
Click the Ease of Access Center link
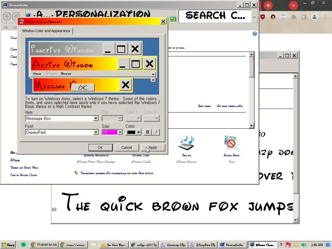tap(24, 175)
